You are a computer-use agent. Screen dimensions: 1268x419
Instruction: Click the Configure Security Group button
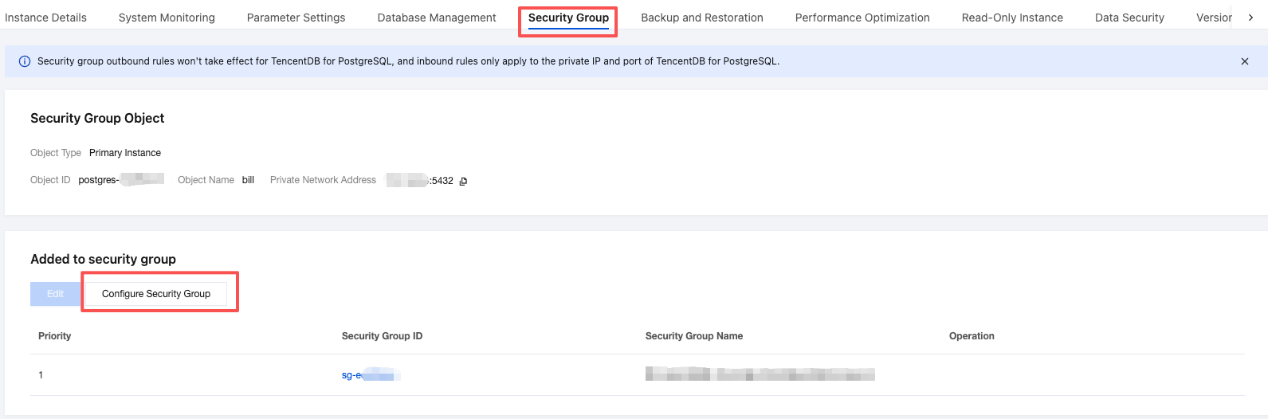point(156,294)
